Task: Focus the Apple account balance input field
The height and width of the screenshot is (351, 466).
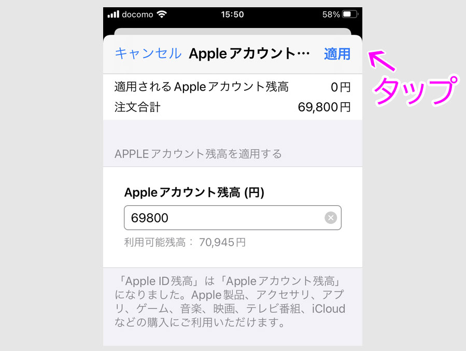Action: coord(232,218)
